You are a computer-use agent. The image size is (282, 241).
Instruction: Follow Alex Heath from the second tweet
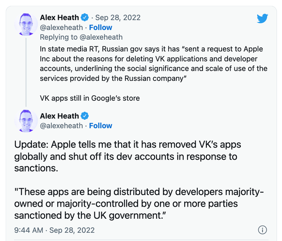point(100,126)
